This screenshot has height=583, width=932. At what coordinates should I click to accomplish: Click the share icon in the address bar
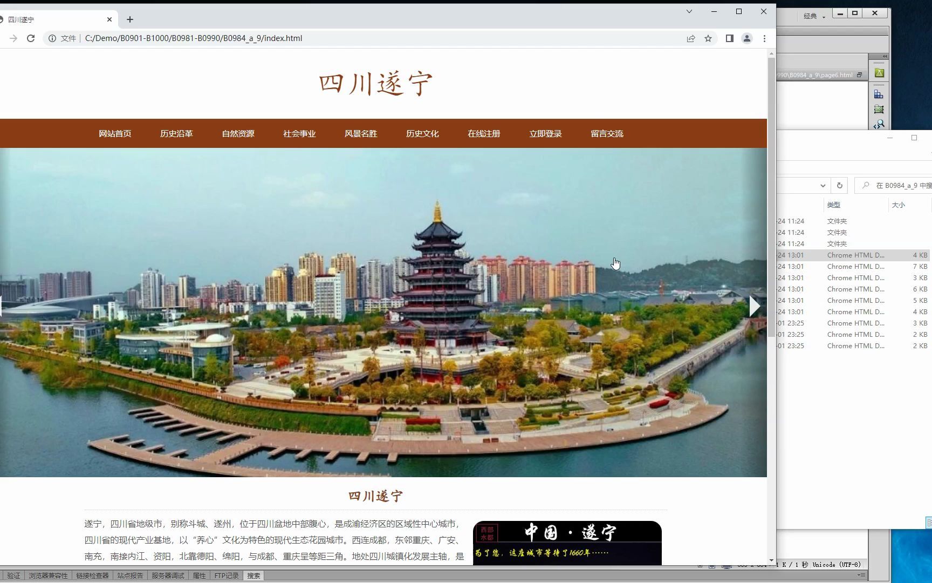[x=691, y=38]
